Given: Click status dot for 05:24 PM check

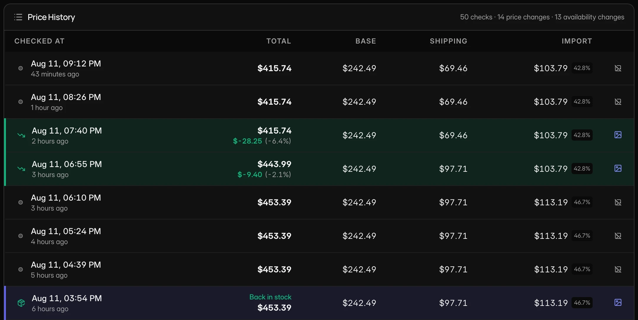Looking at the screenshot, I should (21, 236).
